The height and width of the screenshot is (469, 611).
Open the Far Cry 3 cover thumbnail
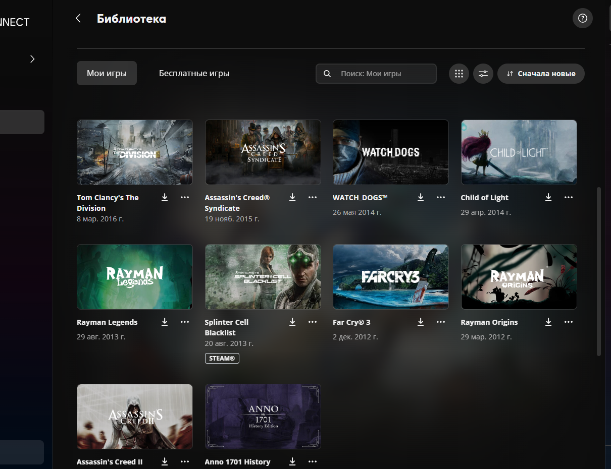(x=391, y=277)
